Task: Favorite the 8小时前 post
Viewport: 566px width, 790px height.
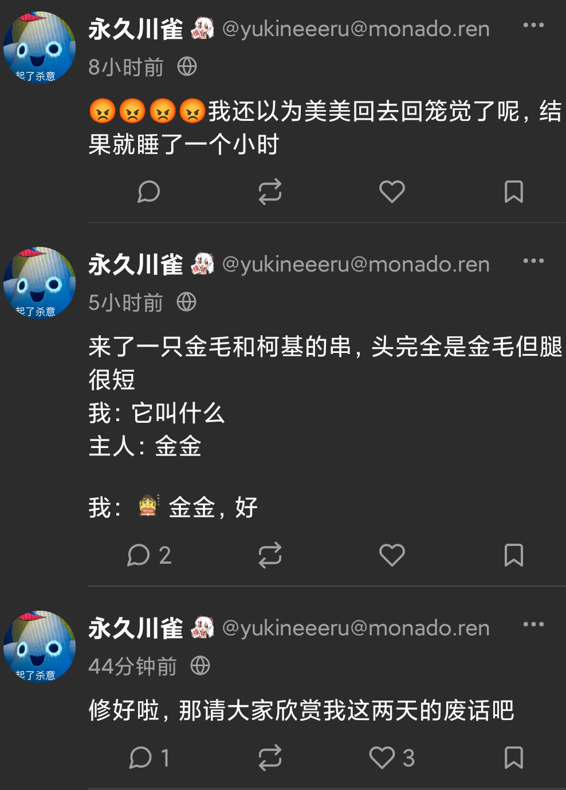Action: pos(392,192)
